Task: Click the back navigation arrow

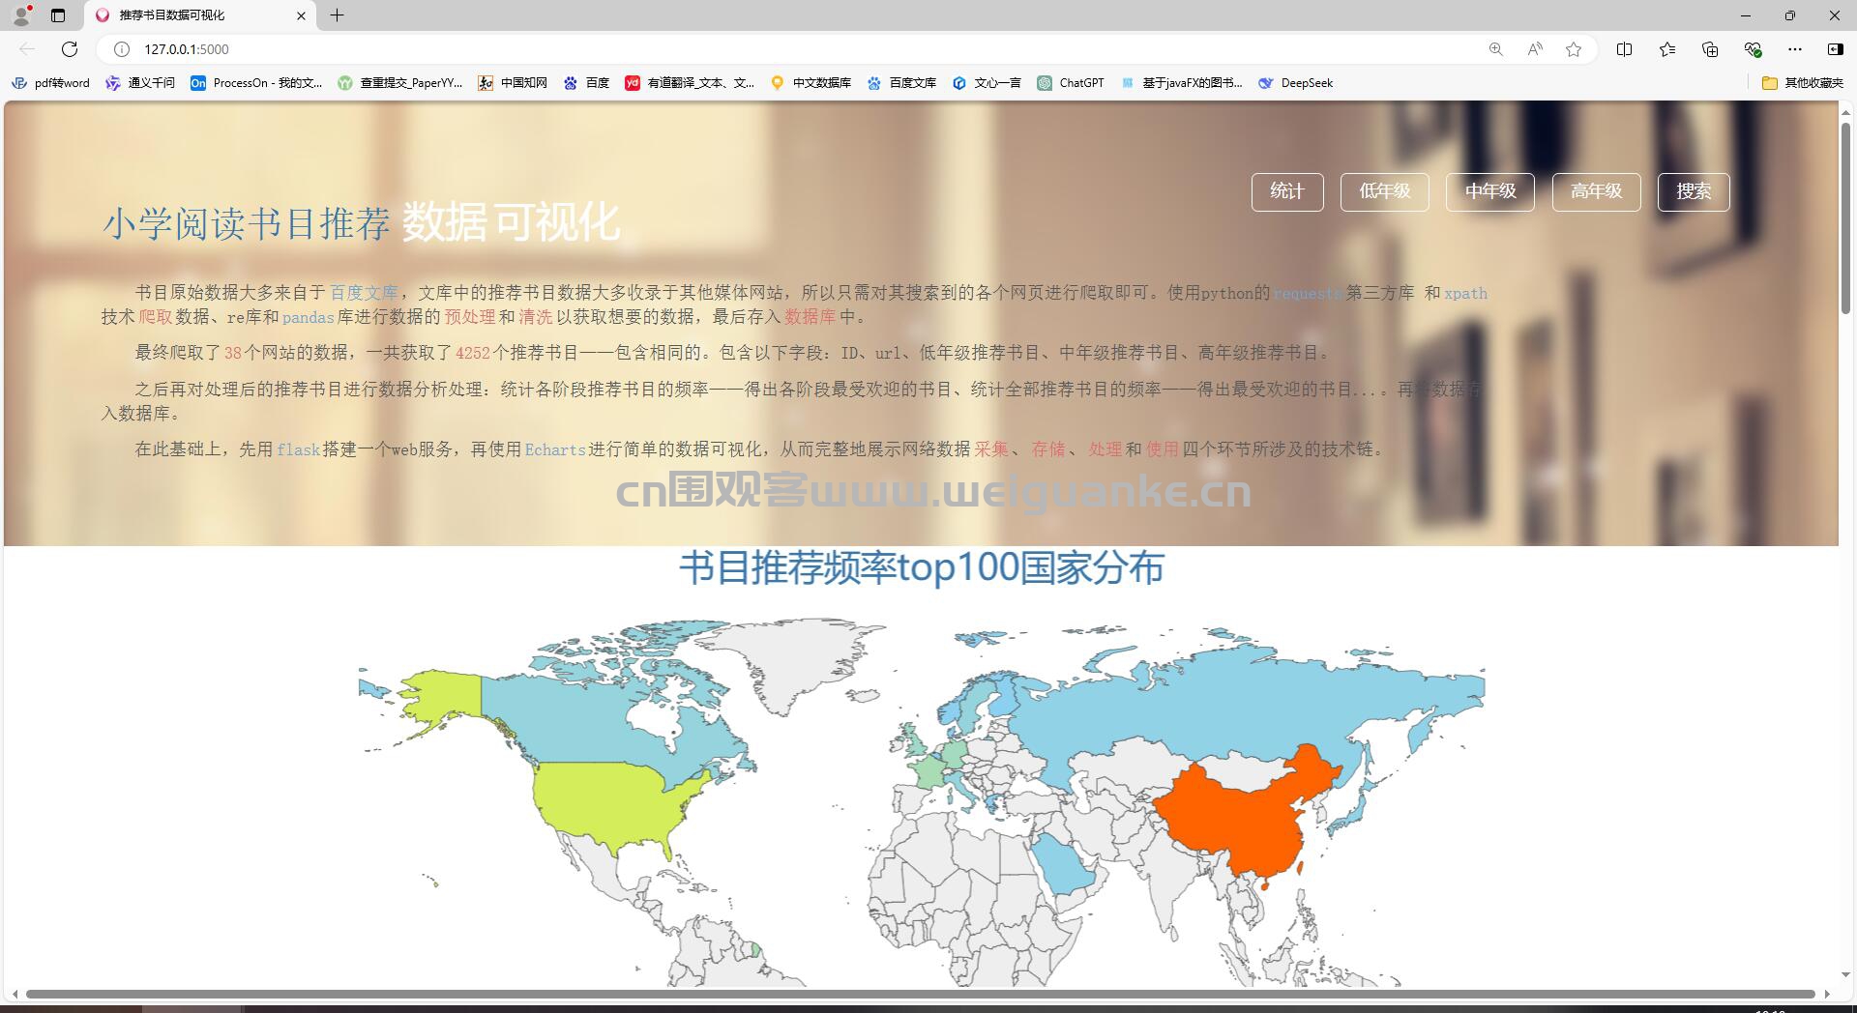Action: click(27, 49)
